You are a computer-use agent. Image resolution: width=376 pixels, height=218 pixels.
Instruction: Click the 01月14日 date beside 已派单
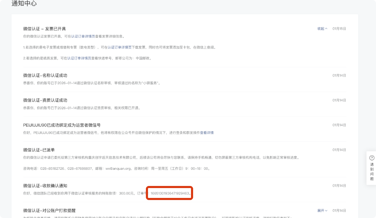[339, 150]
